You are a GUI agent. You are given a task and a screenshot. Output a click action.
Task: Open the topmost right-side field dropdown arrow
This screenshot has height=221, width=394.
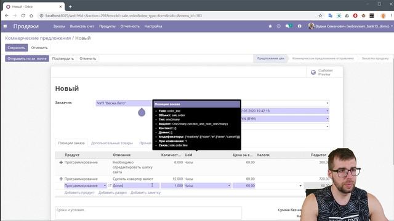click(x=328, y=103)
